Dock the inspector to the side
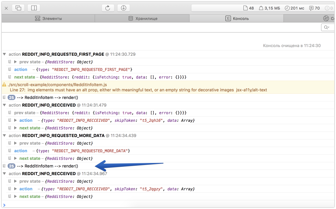Viewport: 336px width, 209px height. pos(34,8)
